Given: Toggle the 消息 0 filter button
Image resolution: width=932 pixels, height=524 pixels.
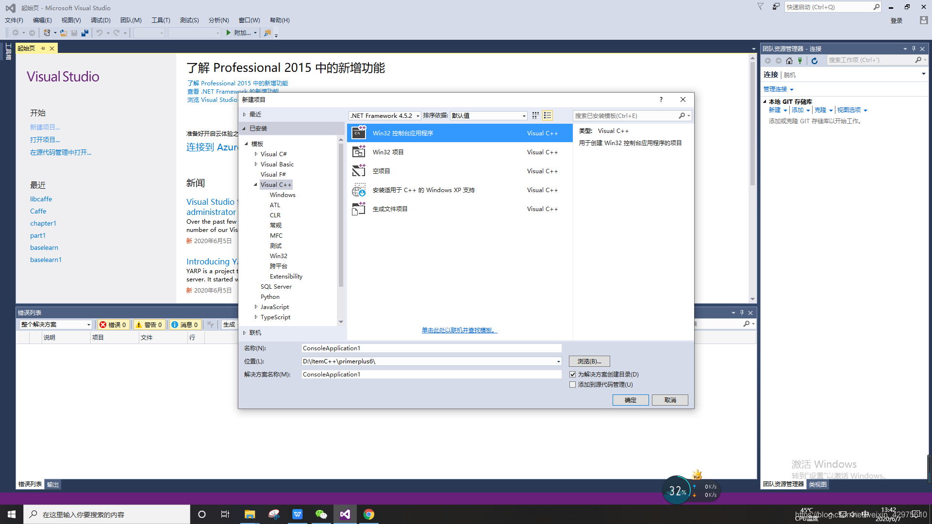Looking at the screenshot, I should pos(185,325).
